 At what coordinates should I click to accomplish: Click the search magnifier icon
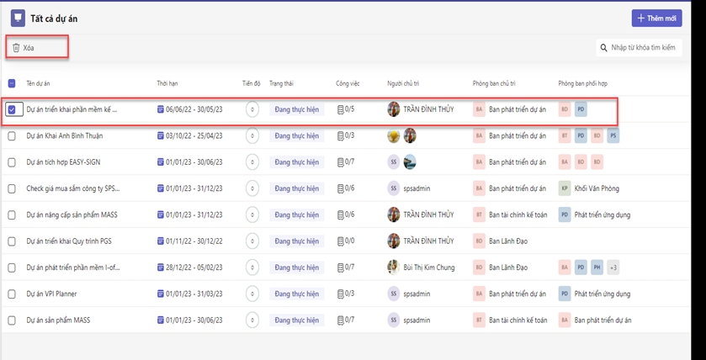coord(603,48)
